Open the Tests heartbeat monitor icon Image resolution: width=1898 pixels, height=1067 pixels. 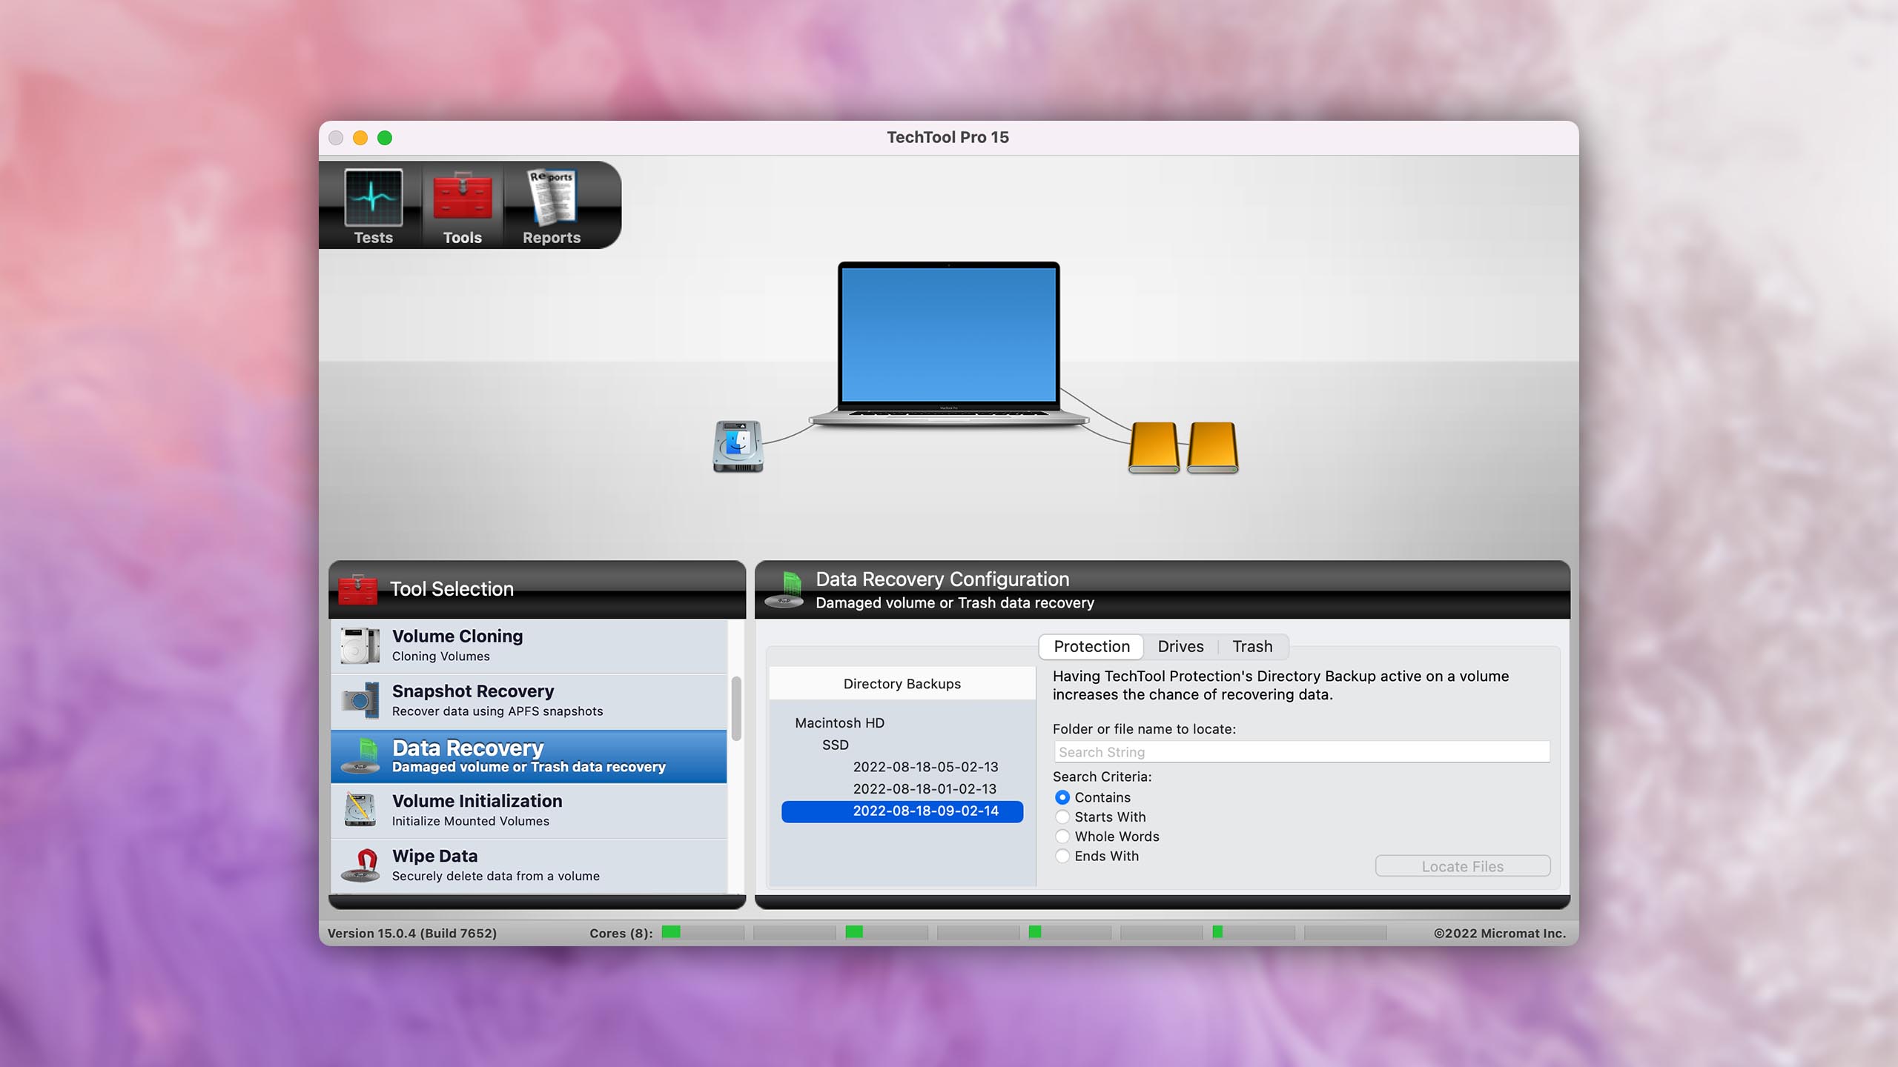pos(373,198)
